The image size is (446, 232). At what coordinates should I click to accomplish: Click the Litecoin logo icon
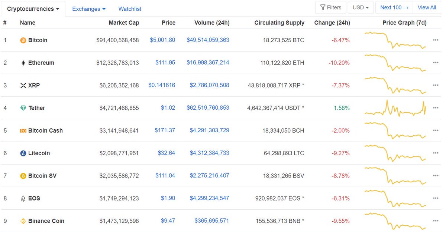pyautogui.click(x=23, y=153)
